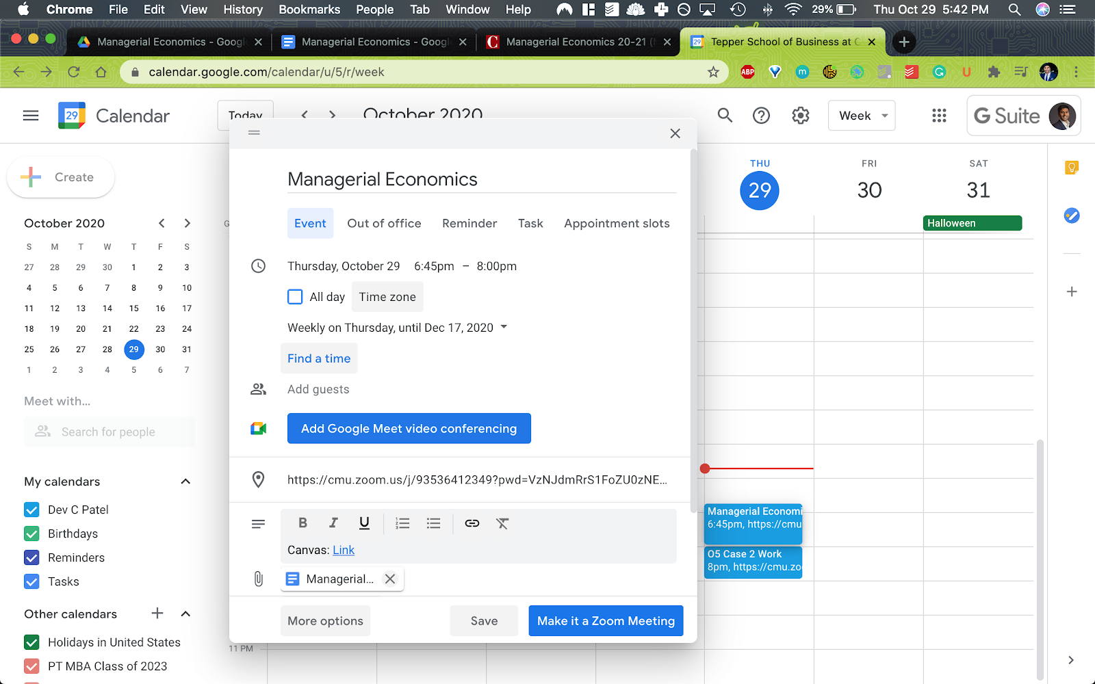Enable the All day checkbox

tap(295, 297)
